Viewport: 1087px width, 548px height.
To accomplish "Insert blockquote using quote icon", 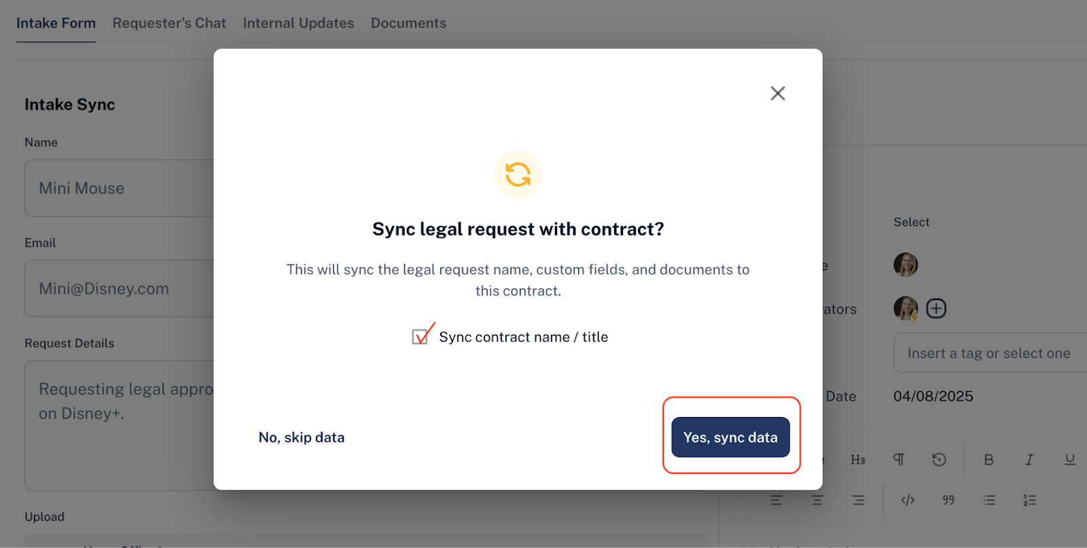I will click(x=948, y=500).
